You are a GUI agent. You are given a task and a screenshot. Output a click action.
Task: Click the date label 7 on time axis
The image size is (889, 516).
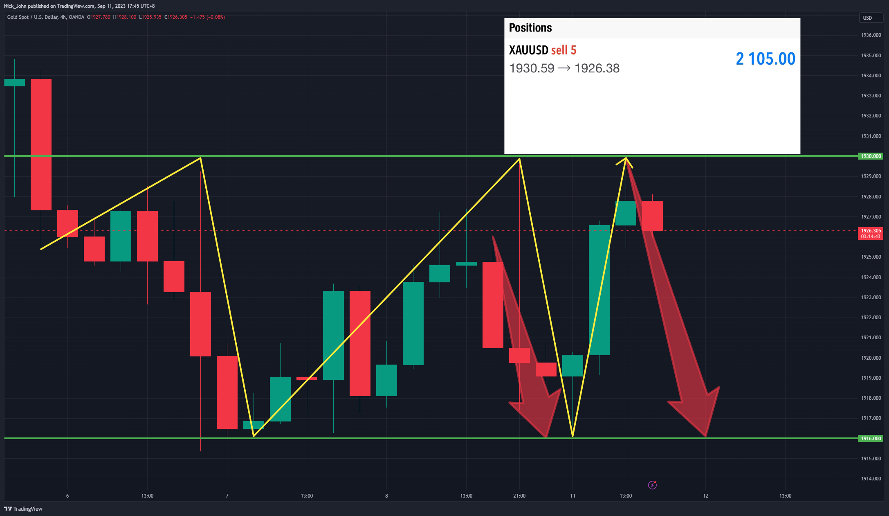click(227, 496)
